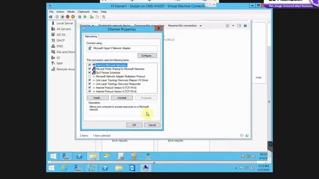
Task: Open Server Manager from guest taskbar
Action: coord(65,156)
